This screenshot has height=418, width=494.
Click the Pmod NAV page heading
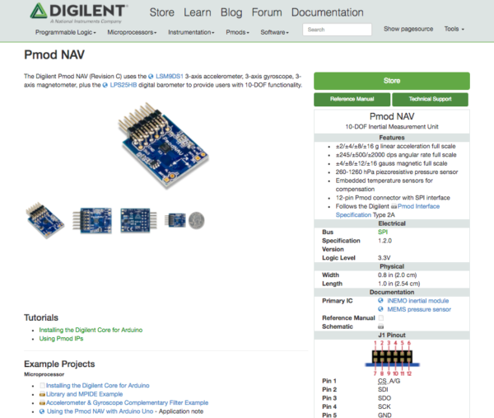click(x=54, y=55)
